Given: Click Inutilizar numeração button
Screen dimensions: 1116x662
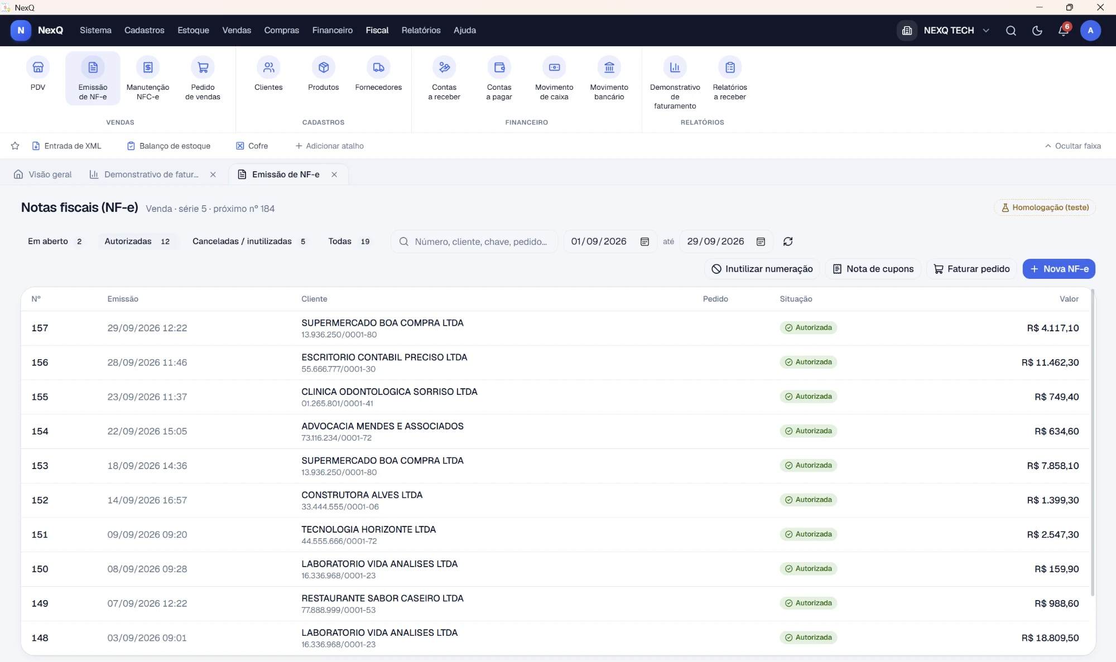Looking at the screenshot, I should [762, 269].
